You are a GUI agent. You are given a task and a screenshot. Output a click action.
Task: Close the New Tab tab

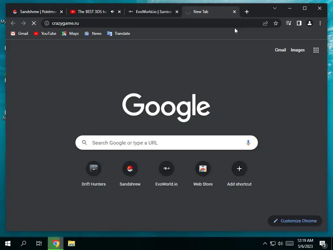pos(234,12)
